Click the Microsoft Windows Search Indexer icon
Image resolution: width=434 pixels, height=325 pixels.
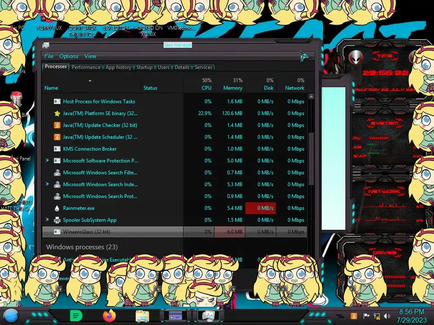pyautogui.click(x=57, y=185)
